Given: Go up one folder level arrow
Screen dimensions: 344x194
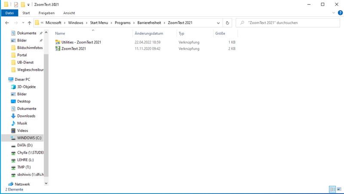Looking at the screenshot, I should click(x=29, y=23).
